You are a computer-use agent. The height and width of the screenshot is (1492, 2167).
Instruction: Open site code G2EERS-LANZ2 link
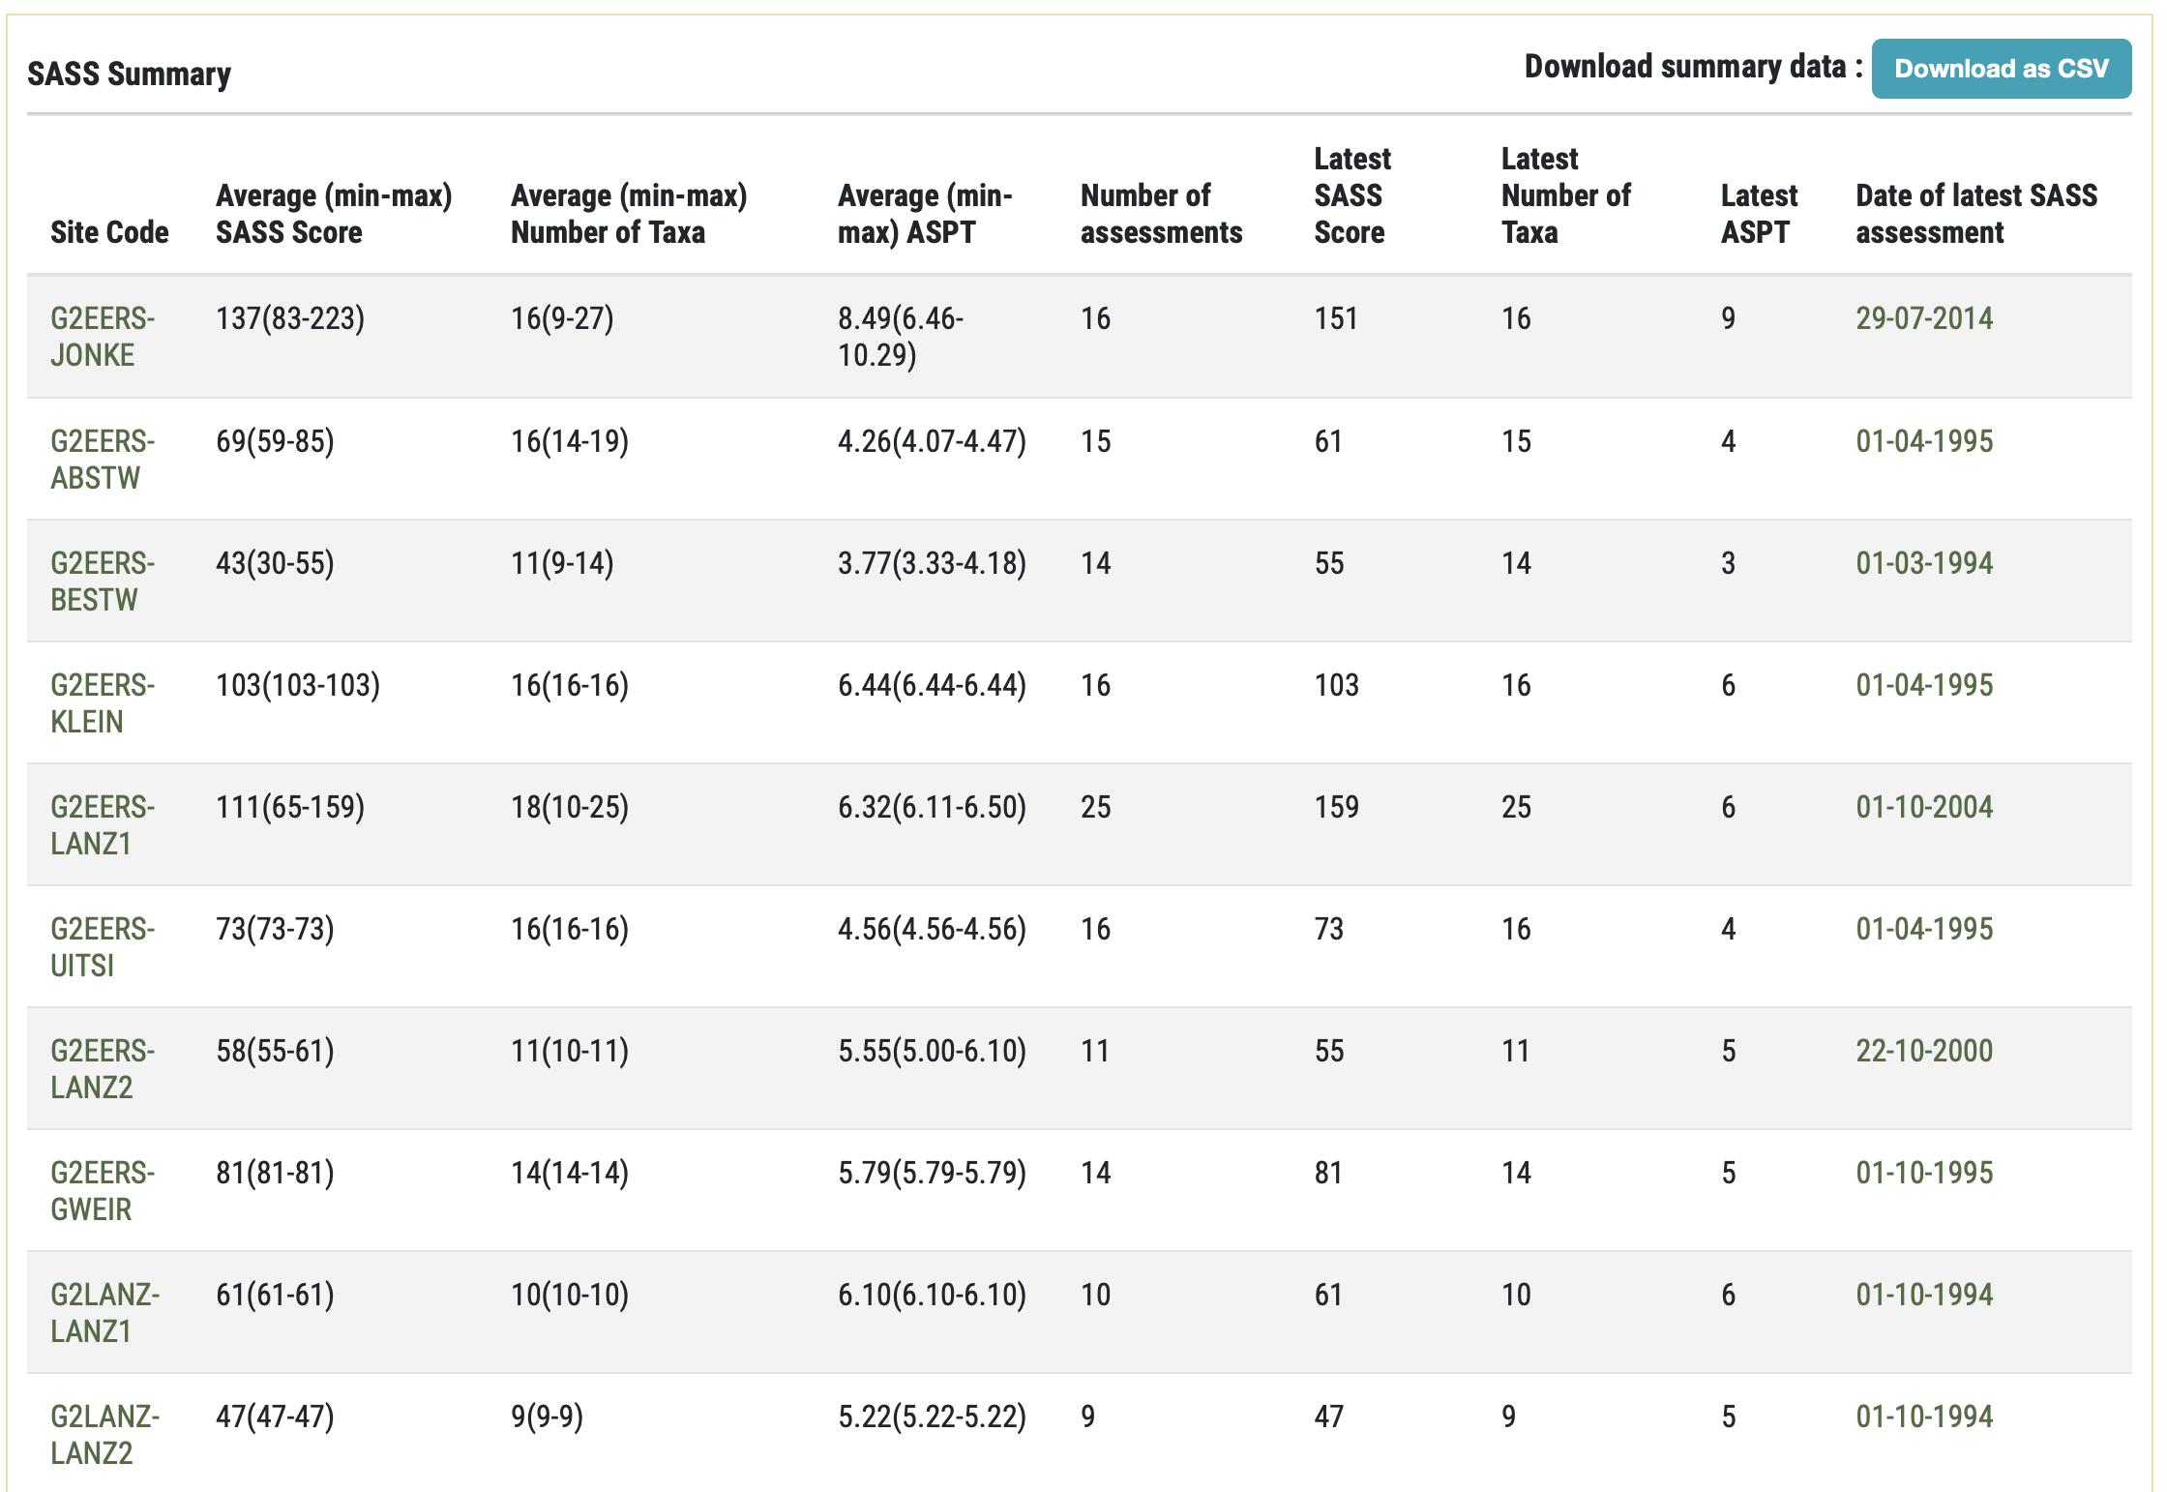click(103, 1069)
